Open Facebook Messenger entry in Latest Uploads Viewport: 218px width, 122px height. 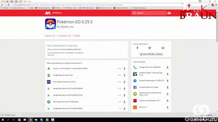pyautogui.click(x=152, y=81)
